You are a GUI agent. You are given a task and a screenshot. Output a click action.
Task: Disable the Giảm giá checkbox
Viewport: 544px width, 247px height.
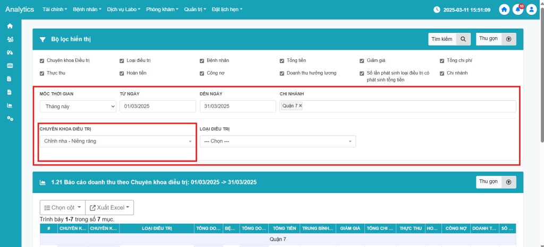click(x=362, y=60)
